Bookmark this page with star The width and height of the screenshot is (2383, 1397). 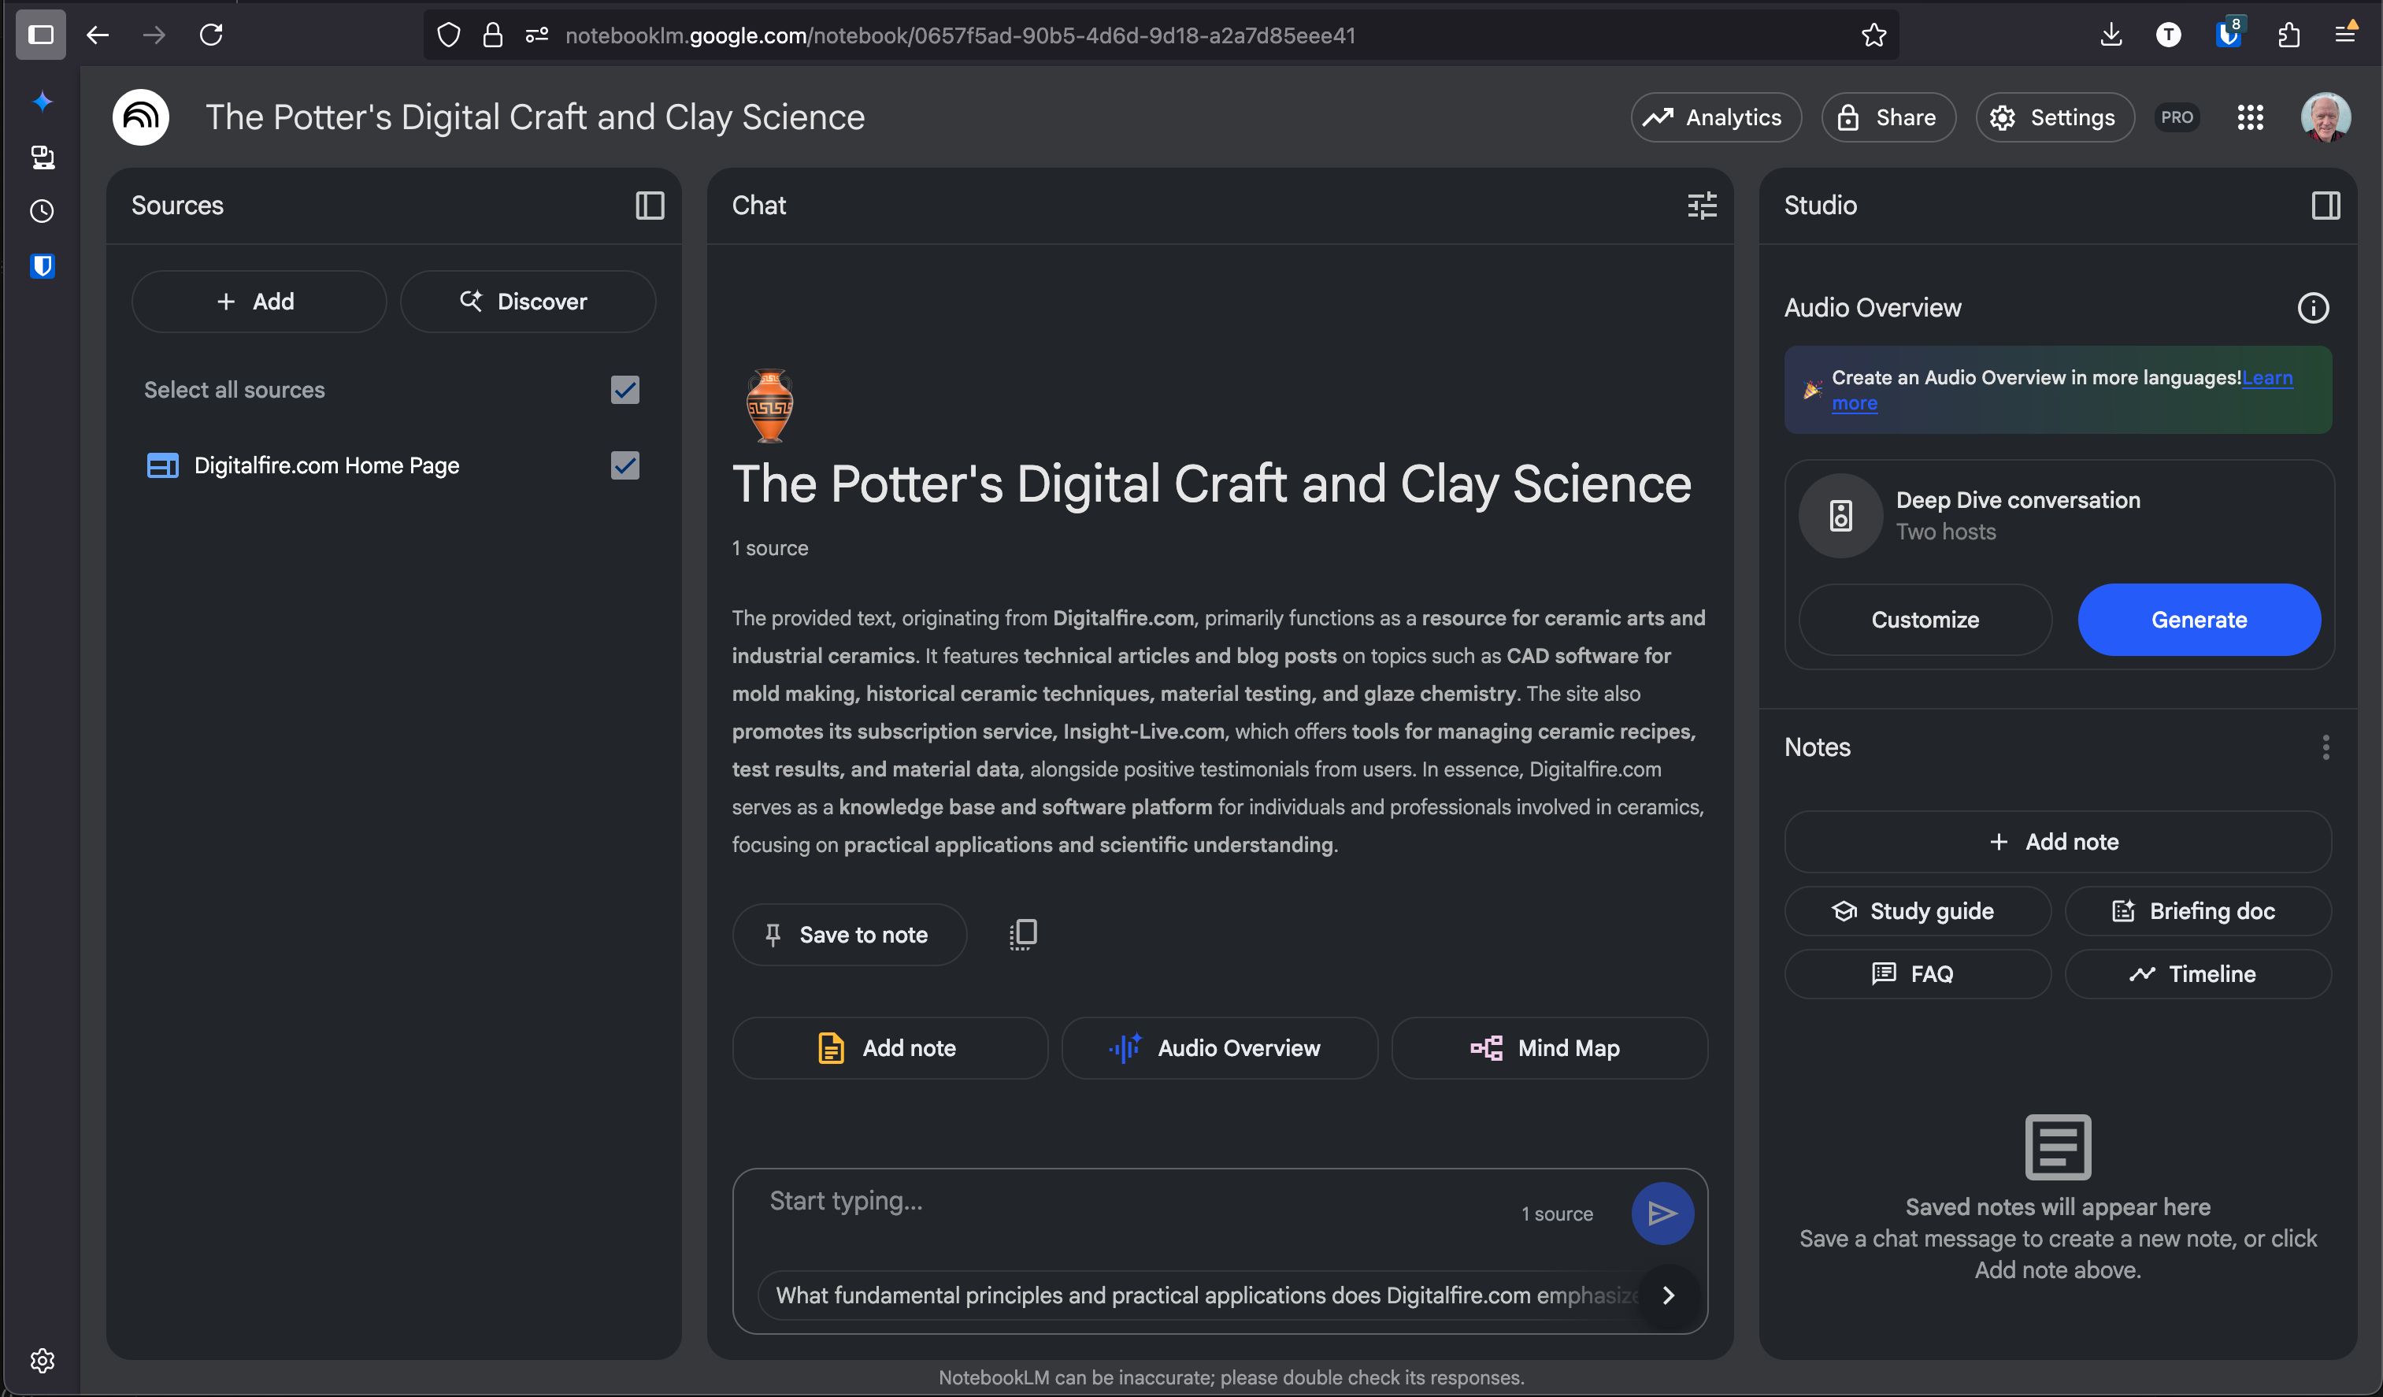tap(1873, 35)
